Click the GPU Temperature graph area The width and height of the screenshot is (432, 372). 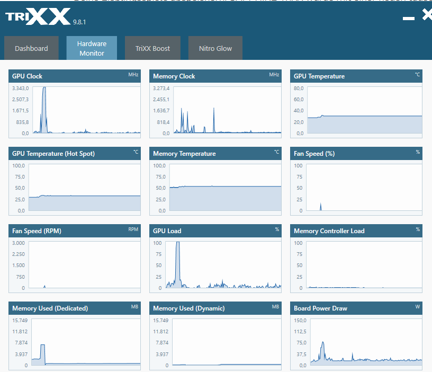364,110
